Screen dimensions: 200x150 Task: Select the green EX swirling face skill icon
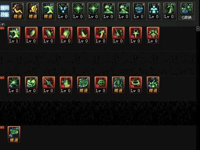(x=31, y=85)
